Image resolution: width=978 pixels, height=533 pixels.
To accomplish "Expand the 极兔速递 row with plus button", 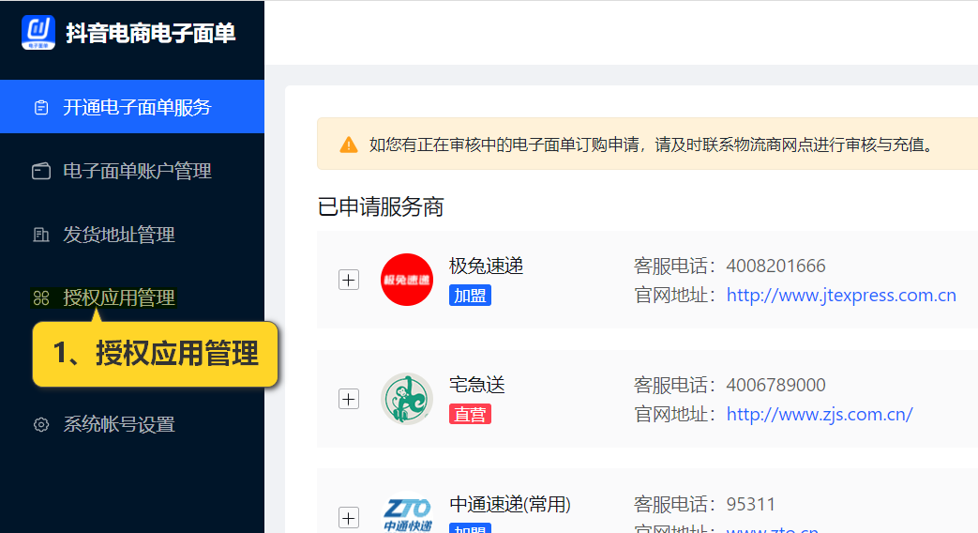I will click(349, 280).
